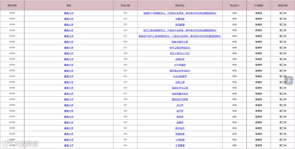This screenshot has width=295, height=149.
Task: Open the 轮机工程 (航海类专业) link in row 024
Action: point(180,30)
